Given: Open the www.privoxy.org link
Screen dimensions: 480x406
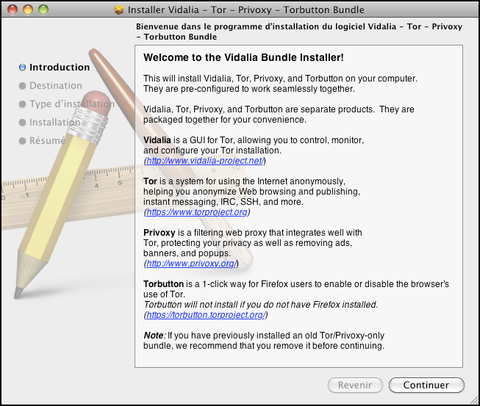Looking at the screenshot, I should point(191,264).
